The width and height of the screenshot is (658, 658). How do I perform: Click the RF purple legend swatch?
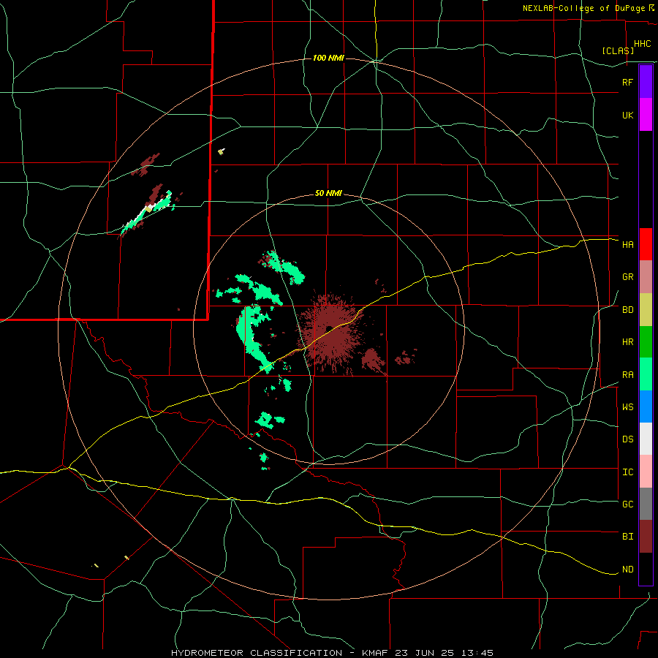(646, 82)
